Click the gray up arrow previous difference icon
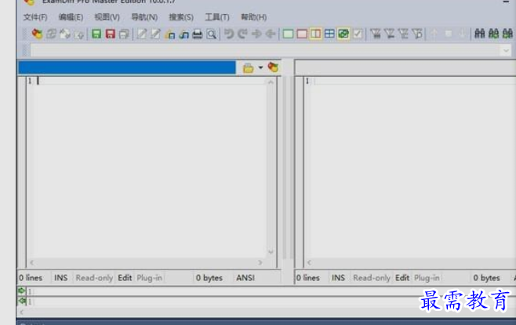The height and width of the screenshot is (325, 516). [434, 34]
